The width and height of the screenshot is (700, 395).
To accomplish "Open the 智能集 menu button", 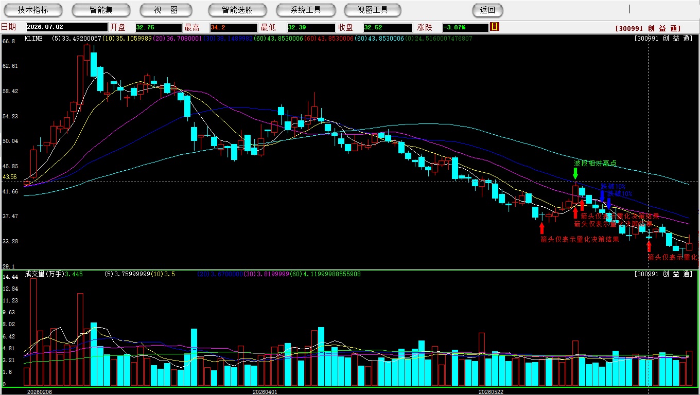I will click(101, 10).
